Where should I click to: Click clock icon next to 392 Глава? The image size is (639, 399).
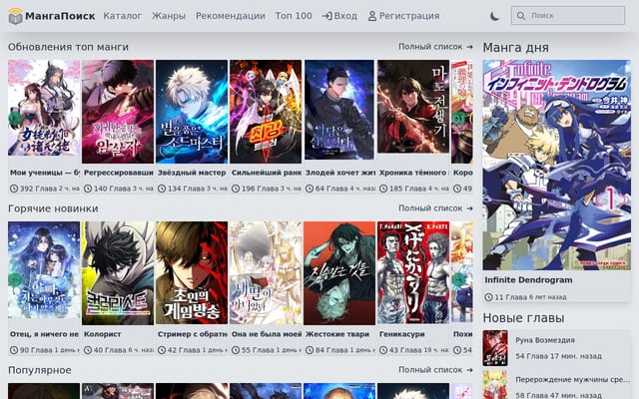point(14,189)
